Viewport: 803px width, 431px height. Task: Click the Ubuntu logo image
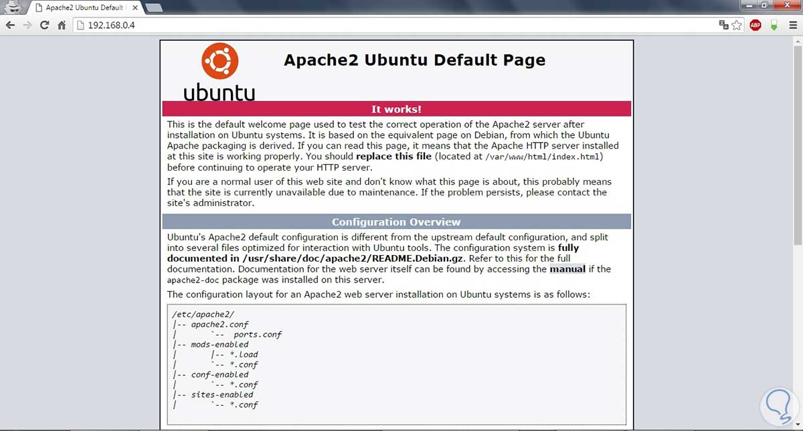[x=219, y=73]
